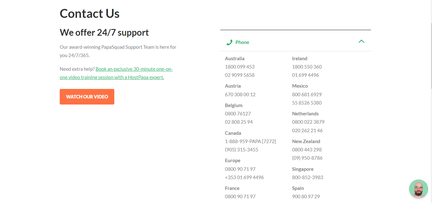This screenshot has width=432, height=203.
Task: Dial the Ireland number 1800 550 360
Action: pyautogui.click(x=307, y=67)
